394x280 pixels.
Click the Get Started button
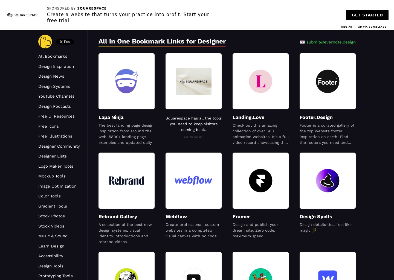(x=367, y=15)
